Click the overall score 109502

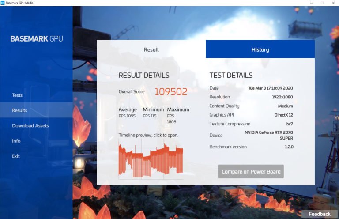171,92
